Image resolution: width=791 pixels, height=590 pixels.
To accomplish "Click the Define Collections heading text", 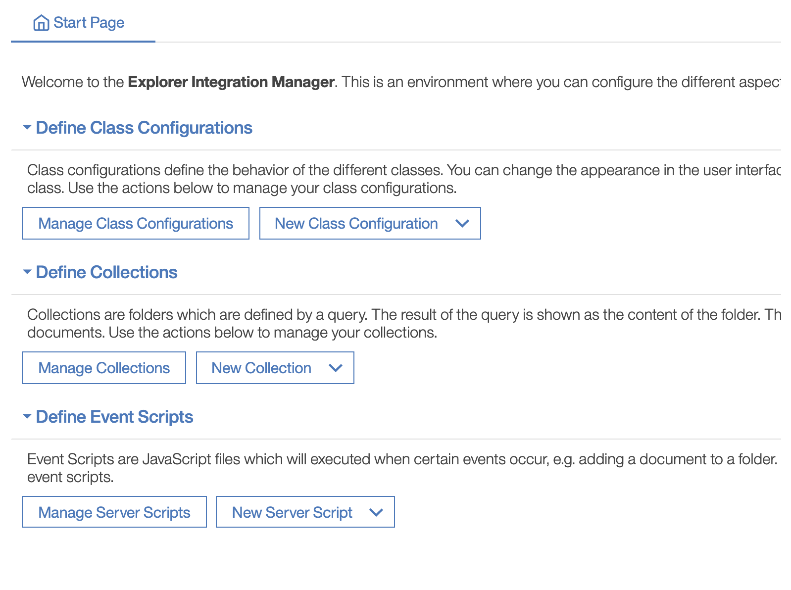I will [106, 272].
